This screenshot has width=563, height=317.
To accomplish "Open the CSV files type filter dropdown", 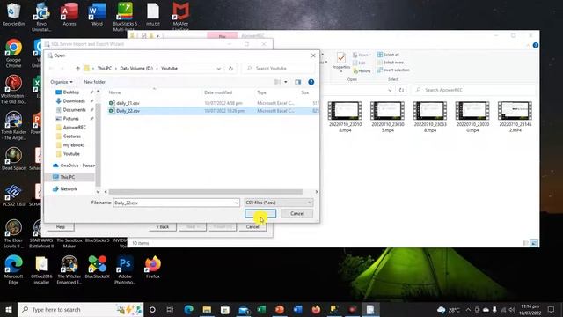I will [279, 203].
